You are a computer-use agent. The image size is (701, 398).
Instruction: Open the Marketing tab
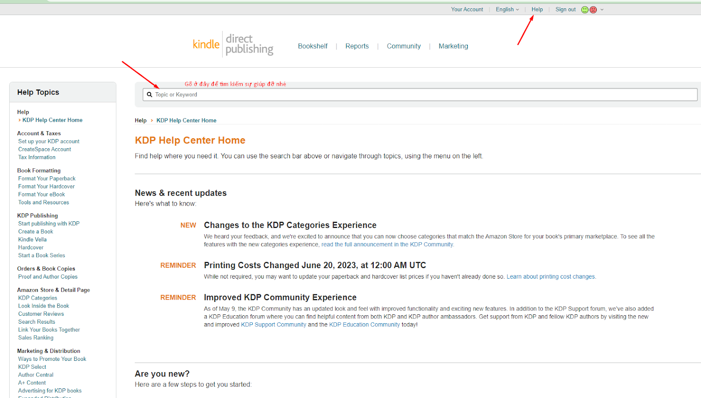(453, 46)
